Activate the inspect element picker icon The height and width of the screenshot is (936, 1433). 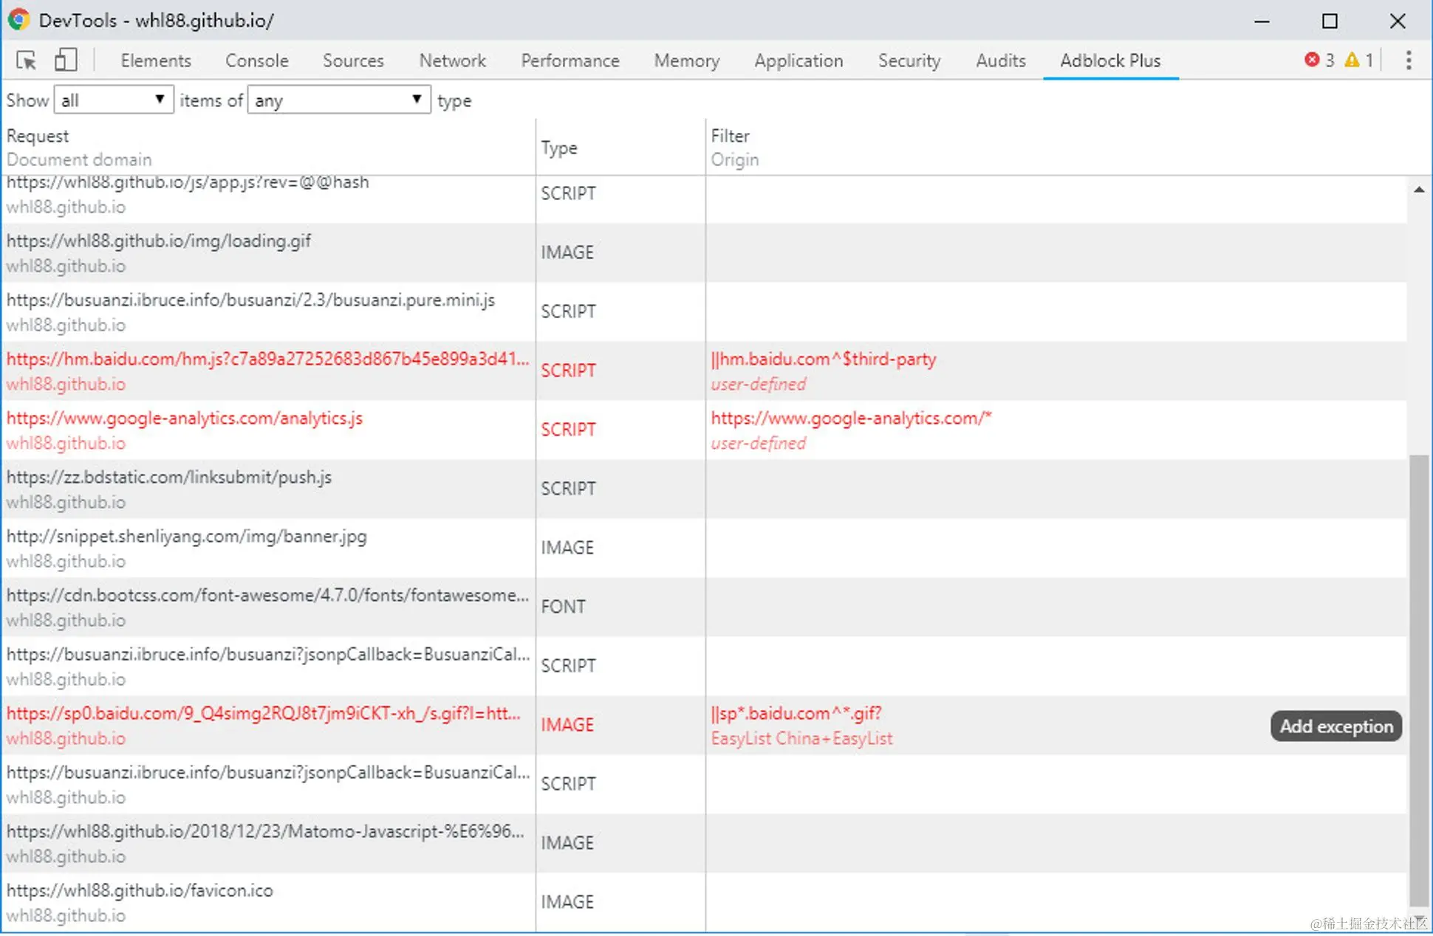[x=27, y=61]
